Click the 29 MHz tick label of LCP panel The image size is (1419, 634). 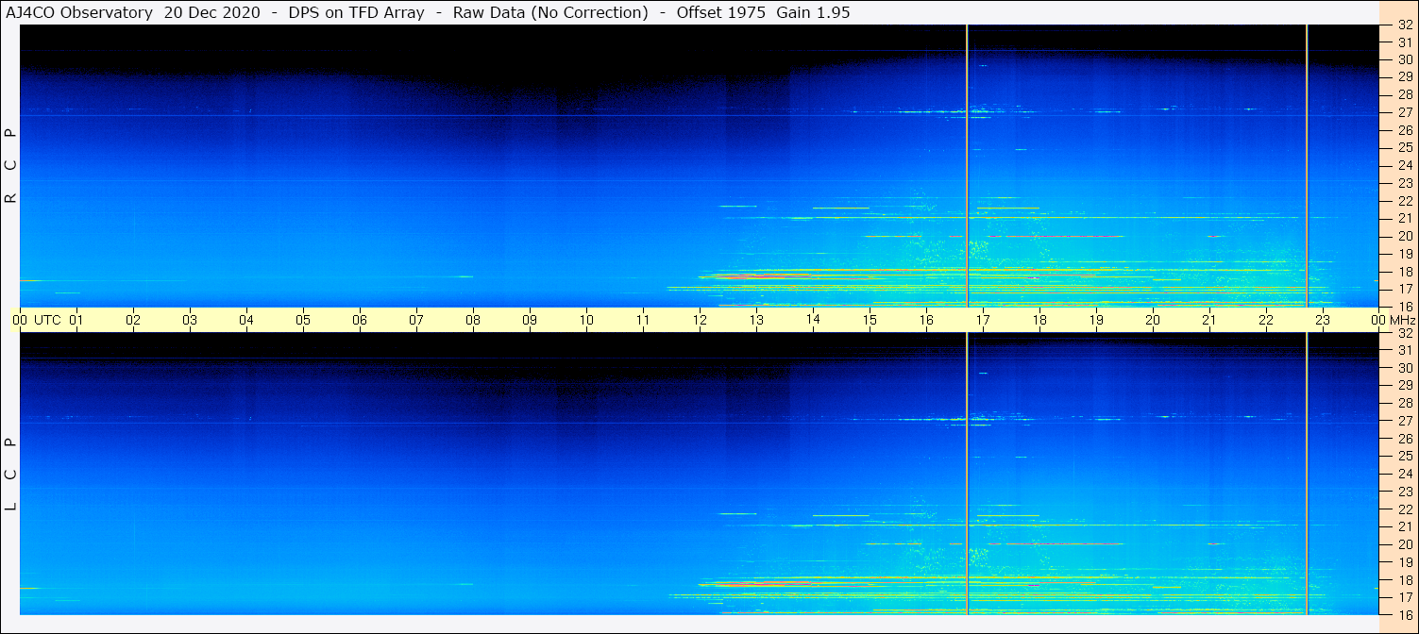pos(1405,386)
